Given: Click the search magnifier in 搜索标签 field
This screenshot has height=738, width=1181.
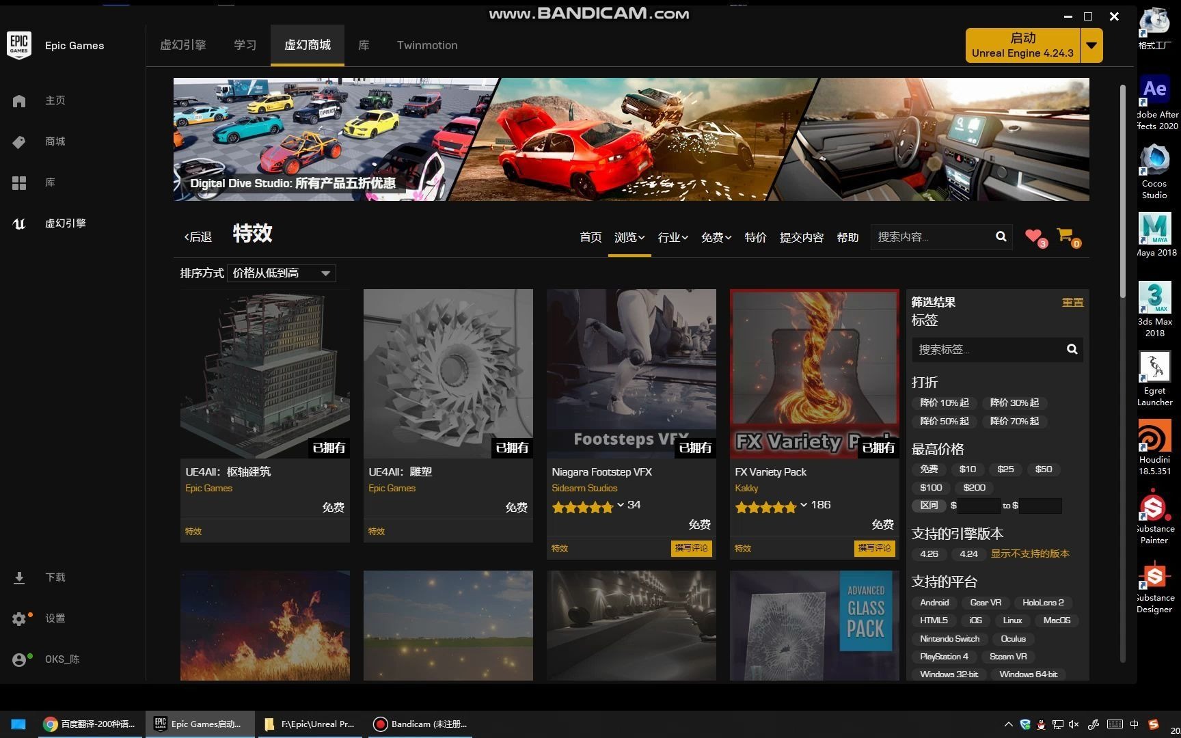Looking at the screenshot, I should 1072,348.
